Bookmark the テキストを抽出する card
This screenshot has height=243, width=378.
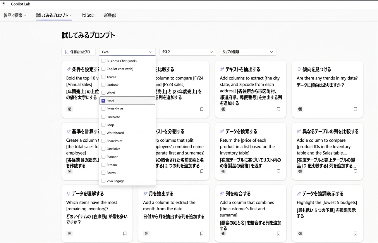point(279,109)
